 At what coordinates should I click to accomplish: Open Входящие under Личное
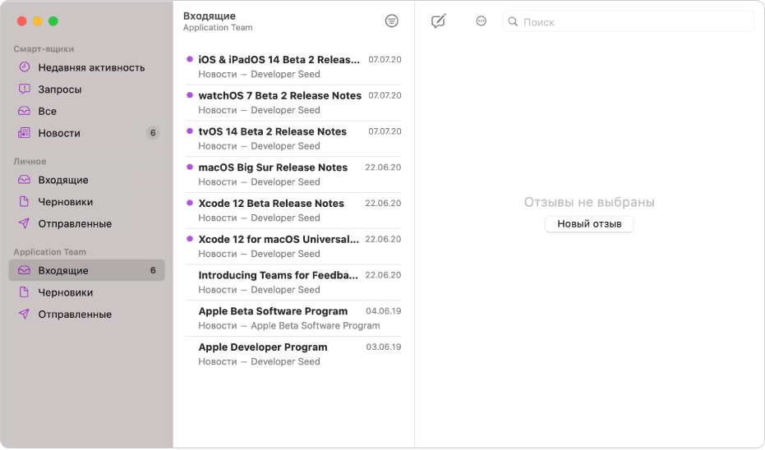[87, 180]
